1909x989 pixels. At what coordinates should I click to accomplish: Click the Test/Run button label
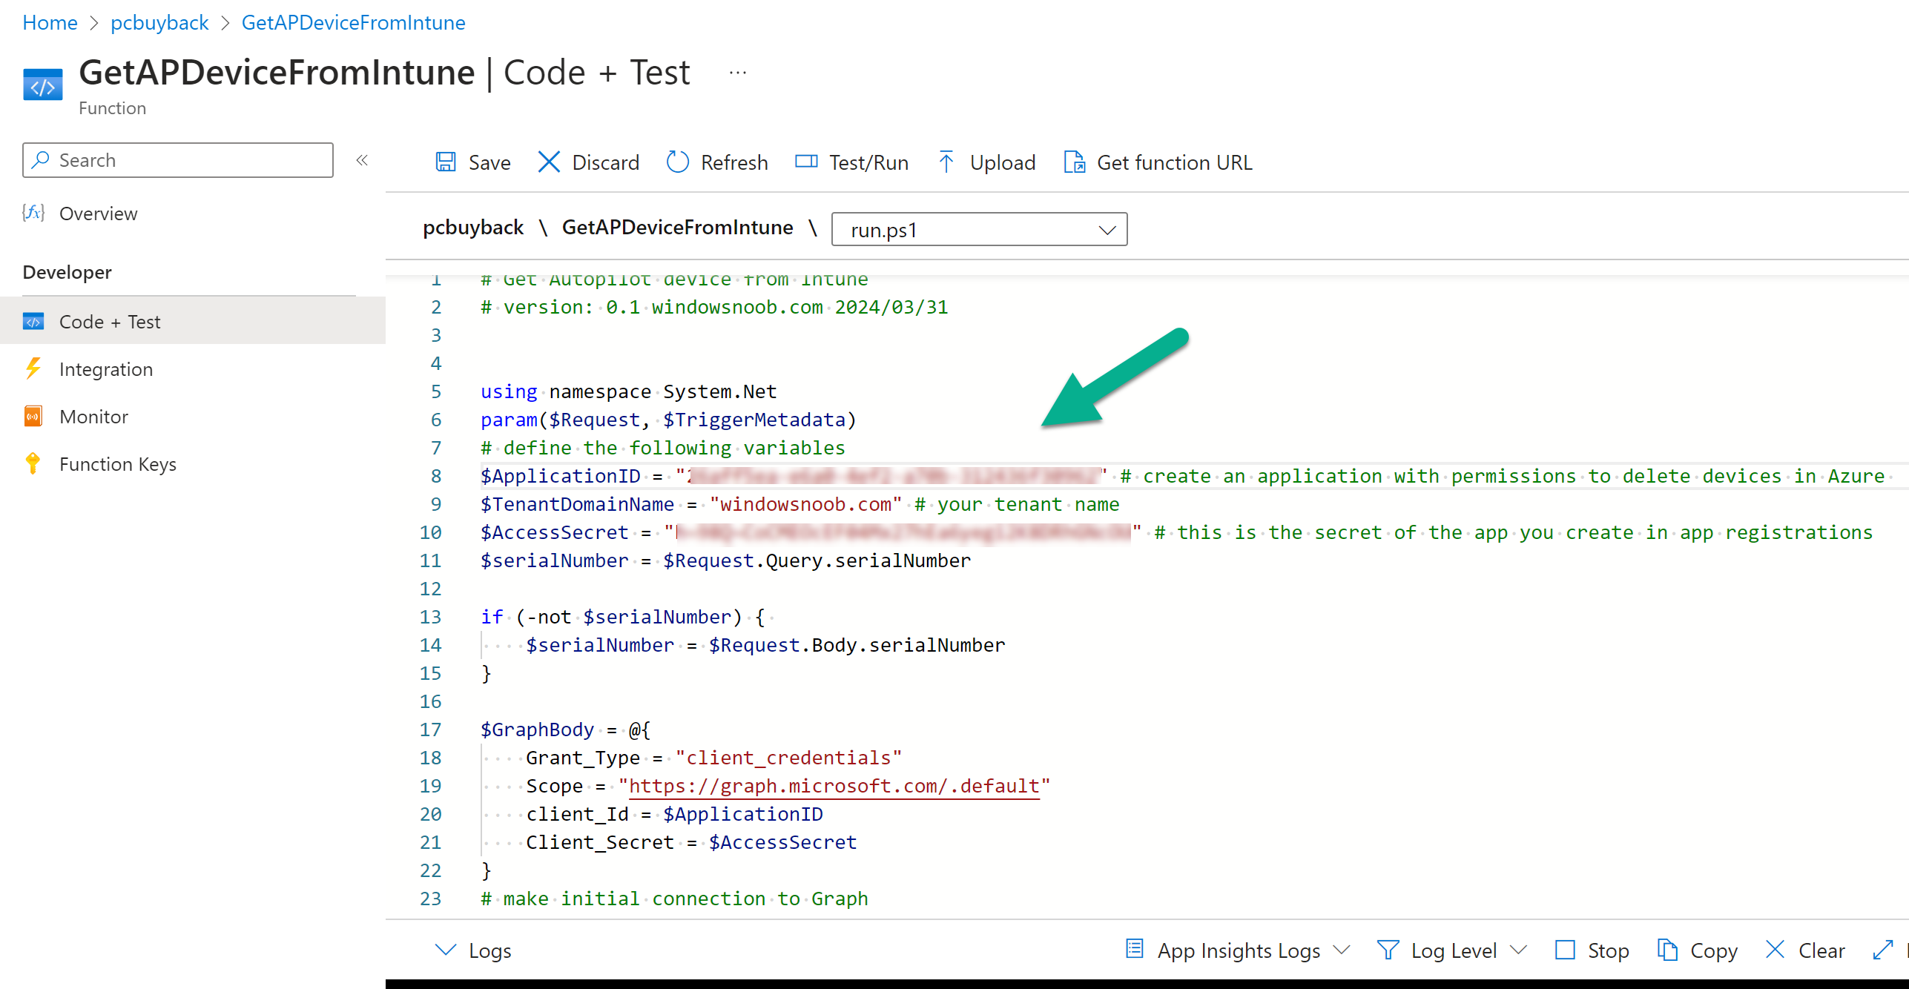pyautogui.click(x=868, y=162)
